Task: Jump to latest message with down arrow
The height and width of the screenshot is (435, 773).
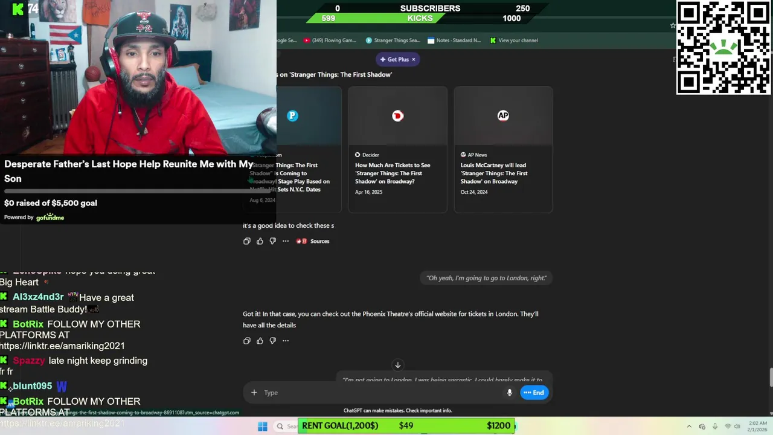Action: pyautogui.click(x=397, y=365)
